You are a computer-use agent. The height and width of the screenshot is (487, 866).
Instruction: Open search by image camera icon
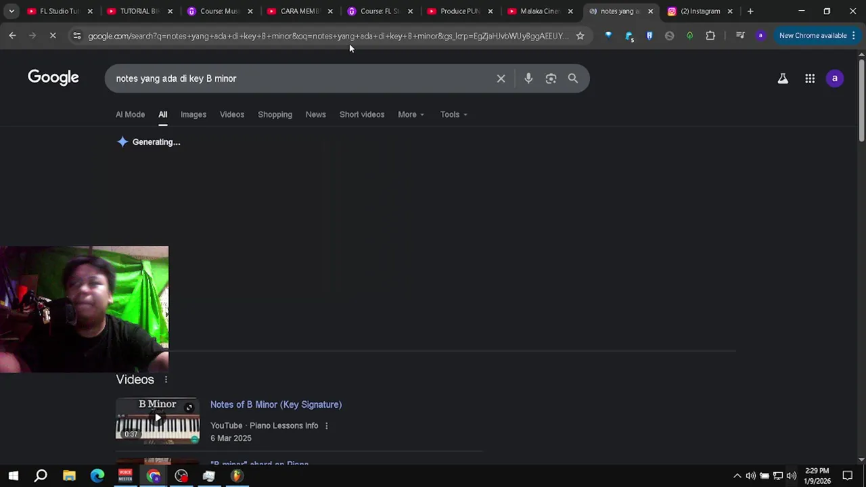pos(551,78)
